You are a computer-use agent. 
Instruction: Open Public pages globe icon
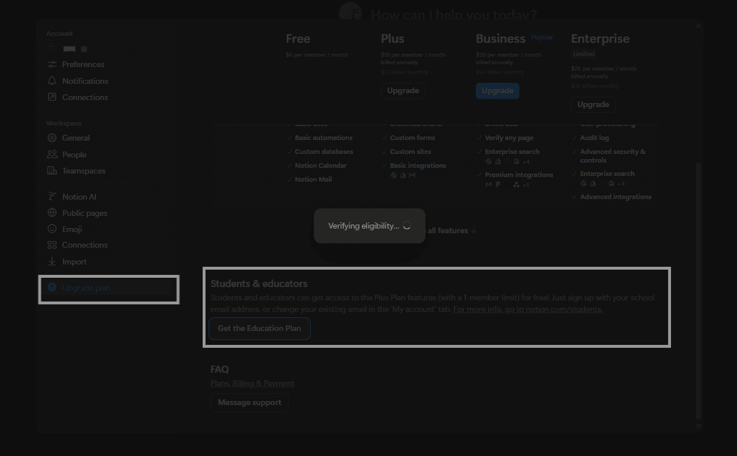[52, 213]
